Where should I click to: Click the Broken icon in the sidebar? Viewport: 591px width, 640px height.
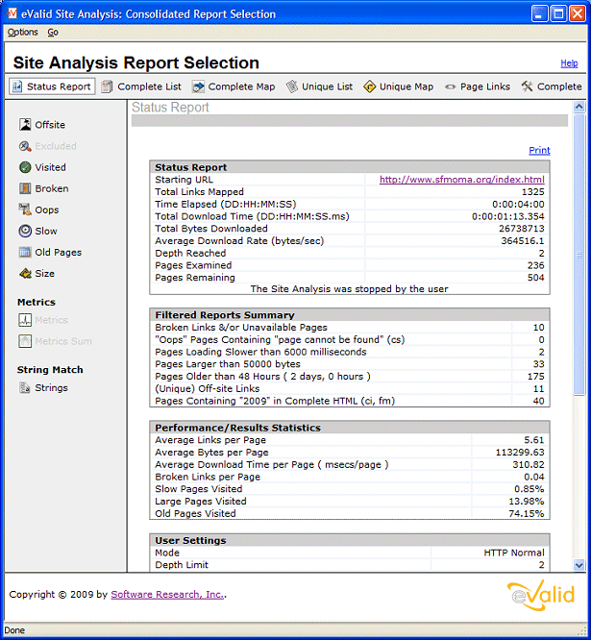[x=25, y=188]
